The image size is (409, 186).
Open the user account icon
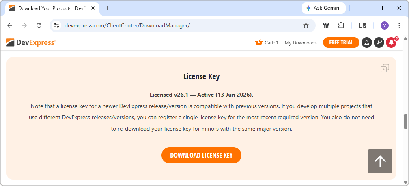click(x=366, y=42)
